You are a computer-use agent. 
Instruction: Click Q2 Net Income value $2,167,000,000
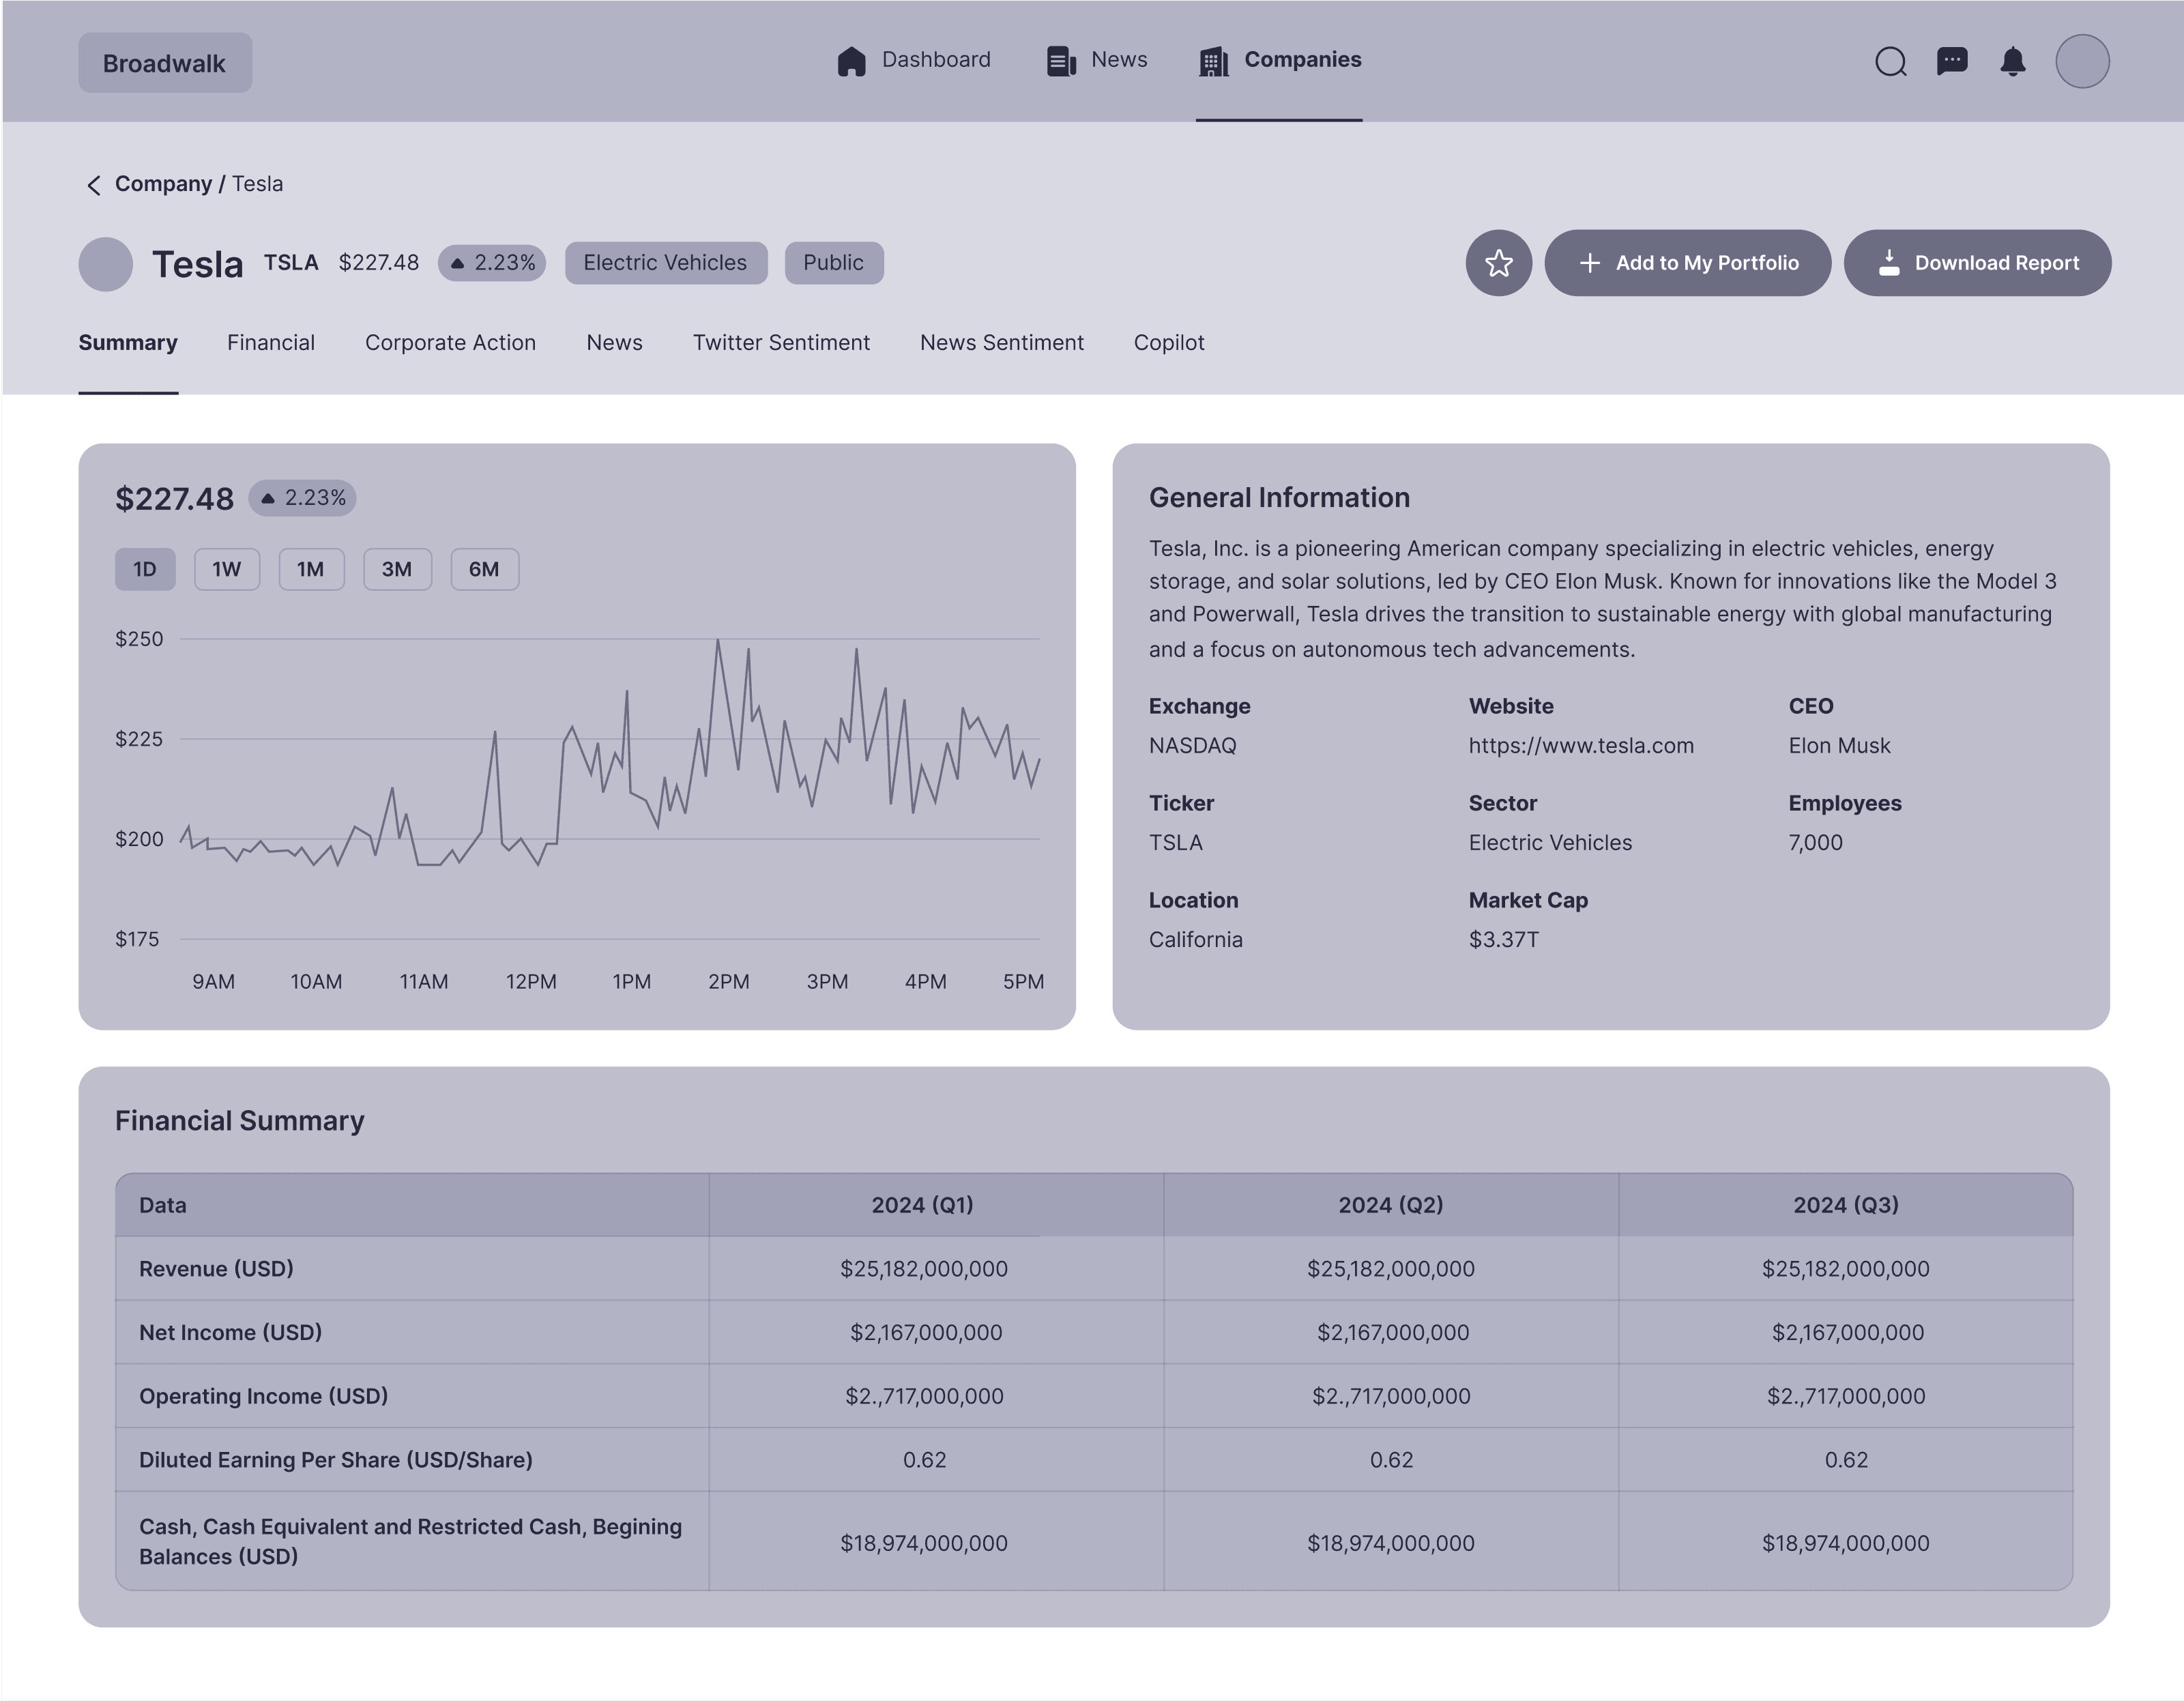[1393, 1333]
